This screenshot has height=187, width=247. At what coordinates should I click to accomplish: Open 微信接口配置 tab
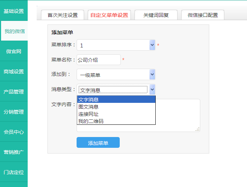[202, 15]
